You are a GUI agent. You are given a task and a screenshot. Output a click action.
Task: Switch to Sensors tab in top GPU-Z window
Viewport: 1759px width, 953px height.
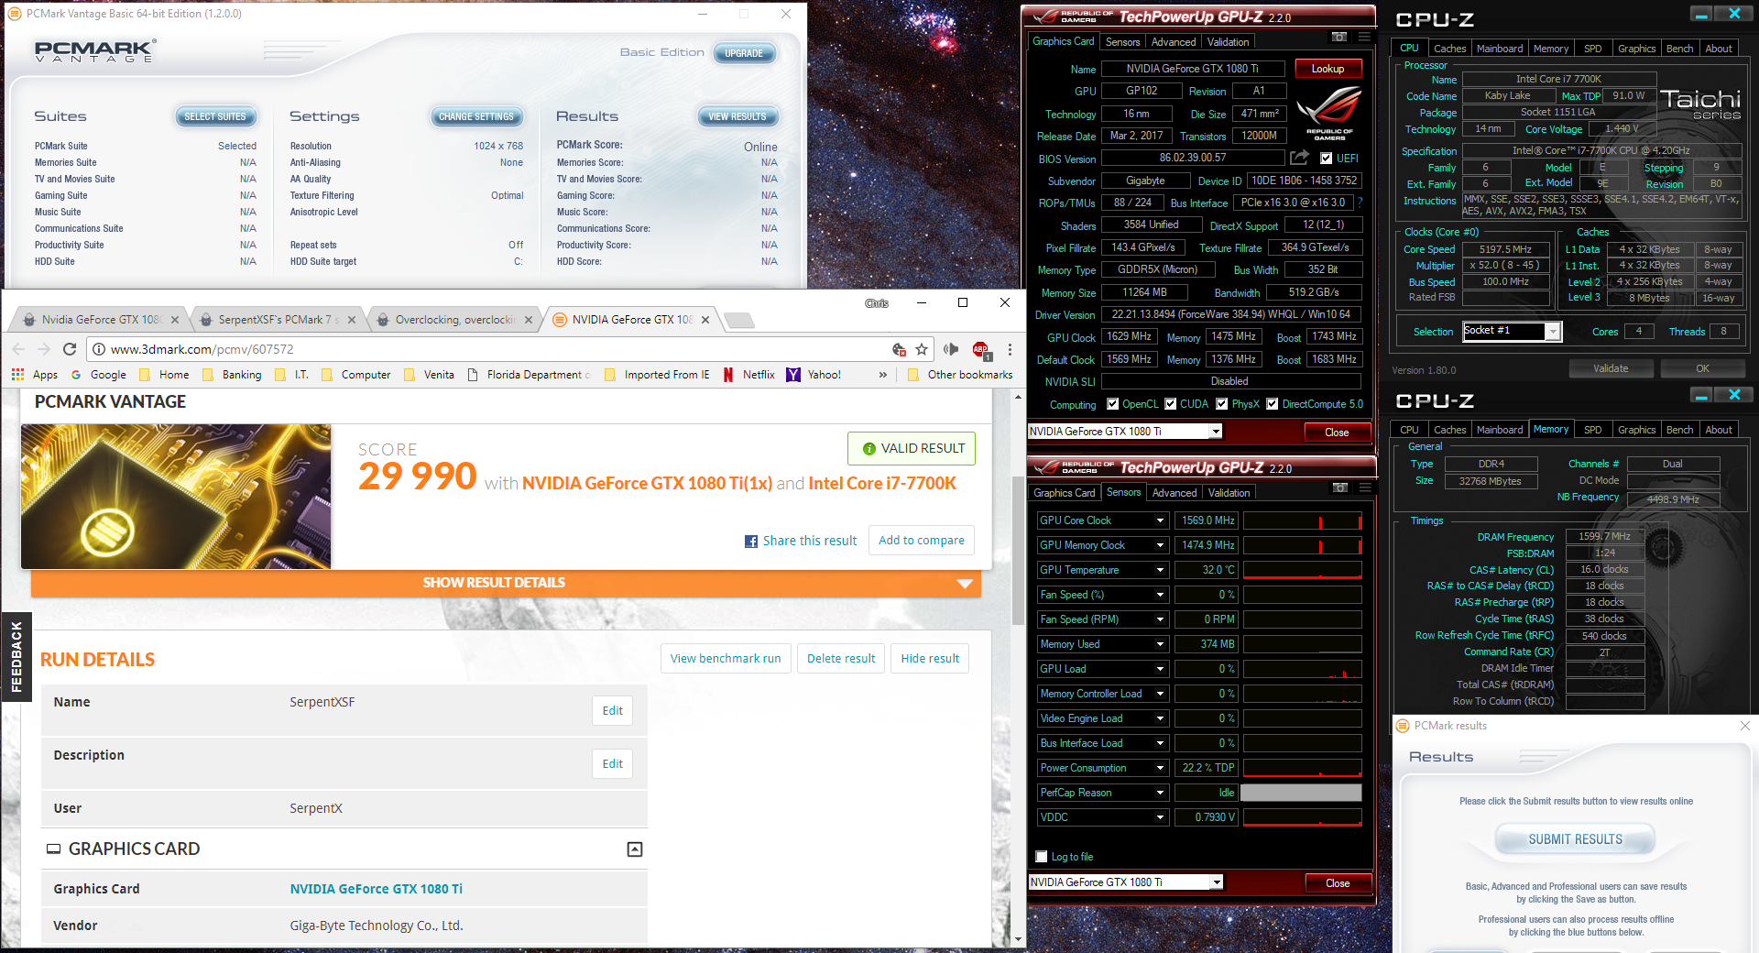click(x=1122, y=42)
